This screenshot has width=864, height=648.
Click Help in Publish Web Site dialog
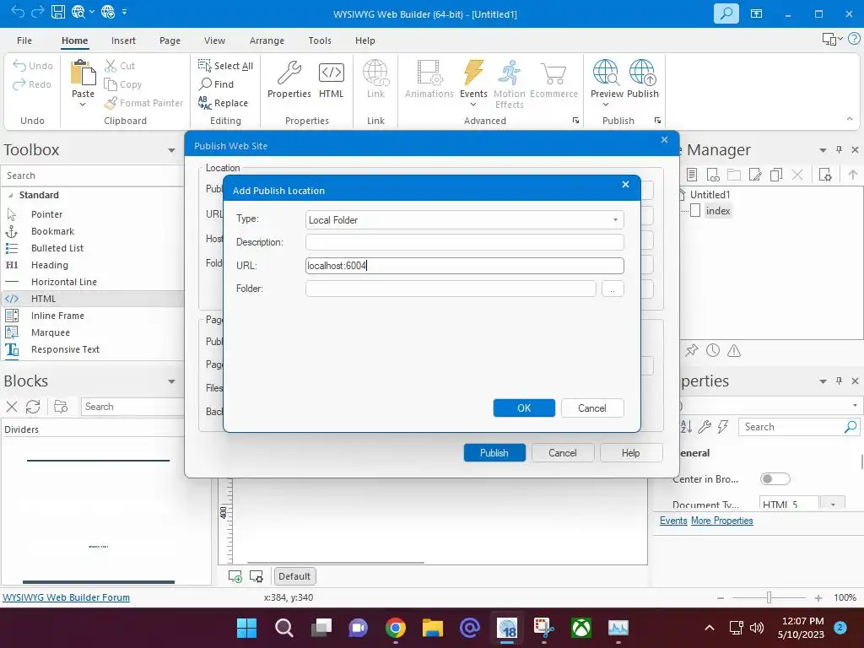[631, 452]
